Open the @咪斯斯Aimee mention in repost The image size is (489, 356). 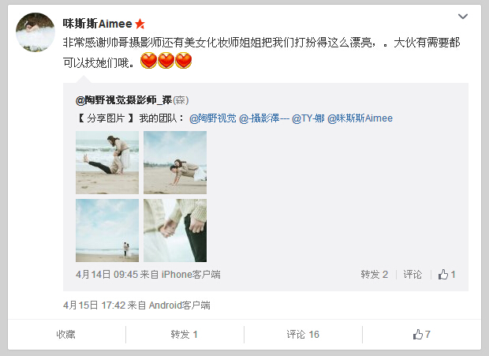[x=360, y=118]
